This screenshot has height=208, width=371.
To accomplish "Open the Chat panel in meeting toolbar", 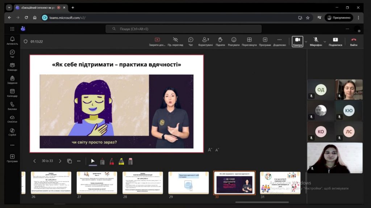I will (191, 41).
